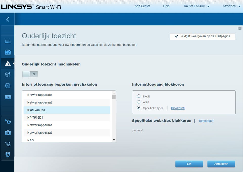
Task: Toggle Ouderlijk toezicht inschakelen switch
Action: click(30, 74)
